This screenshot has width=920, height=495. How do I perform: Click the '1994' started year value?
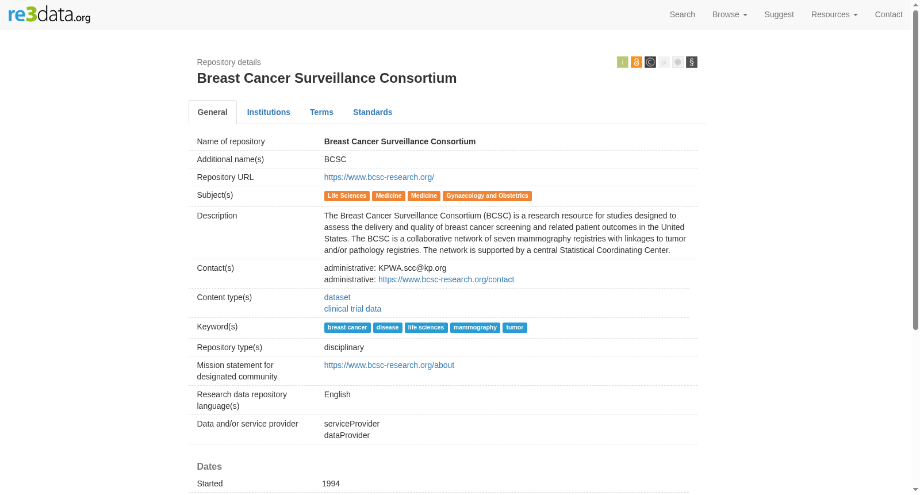(x=331, y=484)
